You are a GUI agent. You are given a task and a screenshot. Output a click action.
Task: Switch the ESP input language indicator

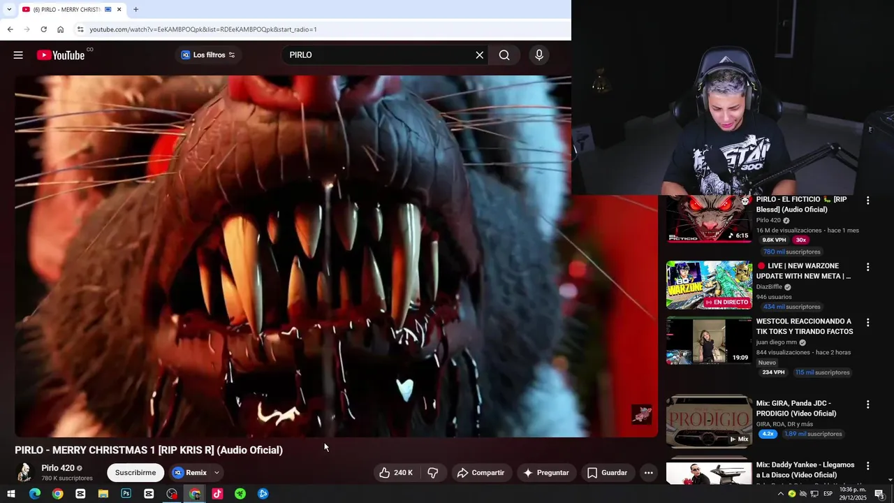828,494
